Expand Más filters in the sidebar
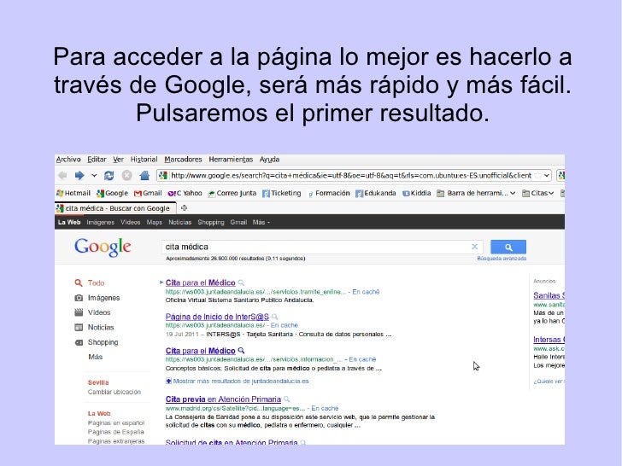The height and width of the screenshot is (466, 622). pyautogui.click(x=95, y=357)
